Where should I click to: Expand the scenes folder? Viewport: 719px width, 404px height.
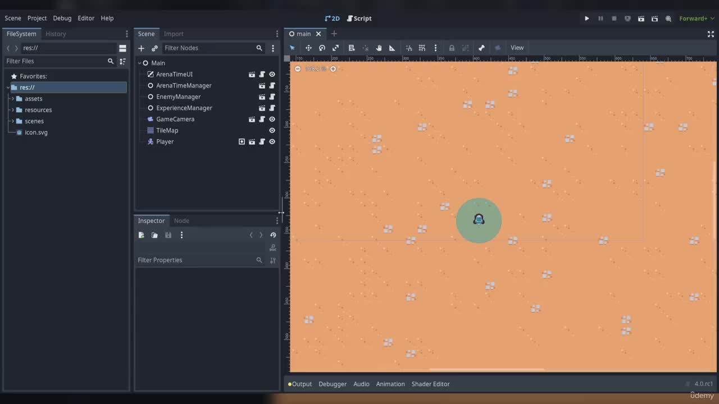pos(12,121)
